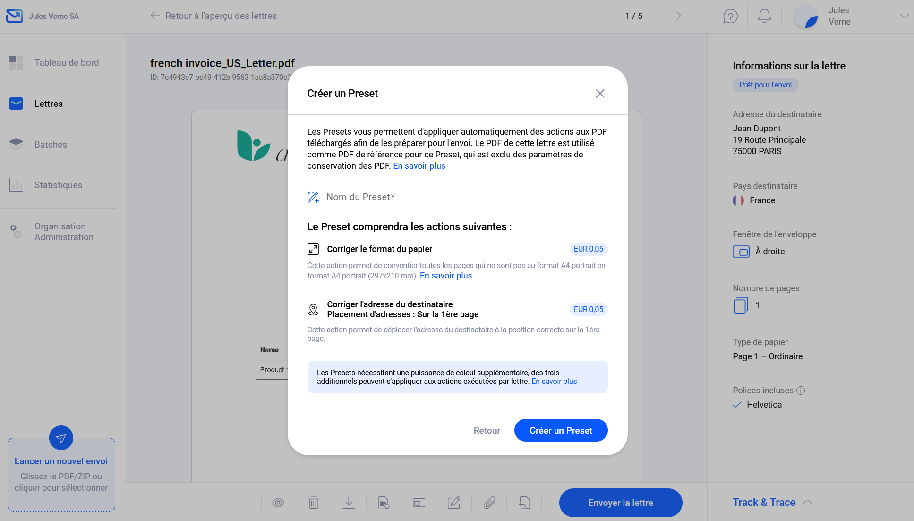The image size is (914, 521).
Task: Open the notifications bell
Action: (x=764, y=16)
